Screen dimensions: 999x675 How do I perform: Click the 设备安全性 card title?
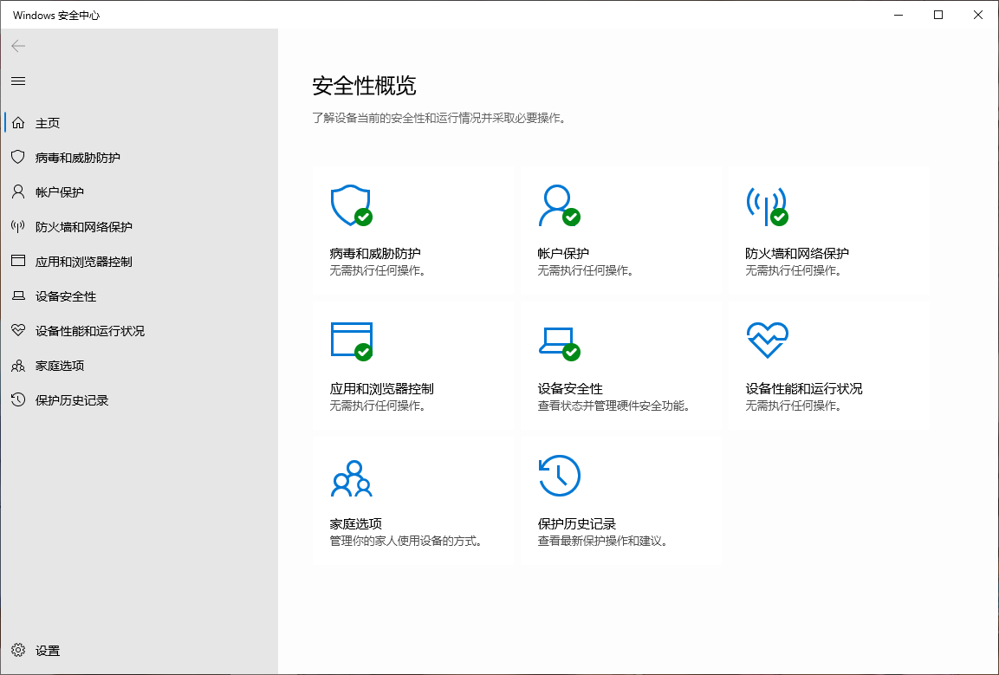coord(570,388)
